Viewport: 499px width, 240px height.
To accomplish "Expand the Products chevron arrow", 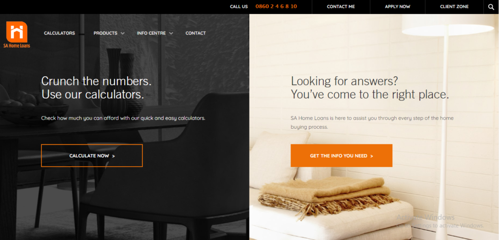I will [122, 34].
